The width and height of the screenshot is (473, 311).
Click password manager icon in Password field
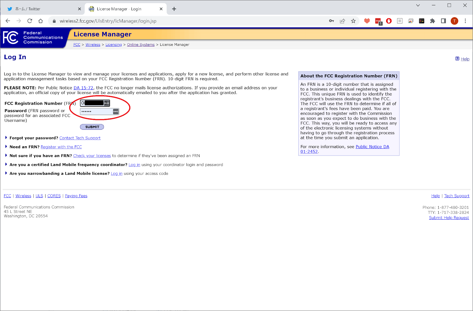tap(116, 111)
